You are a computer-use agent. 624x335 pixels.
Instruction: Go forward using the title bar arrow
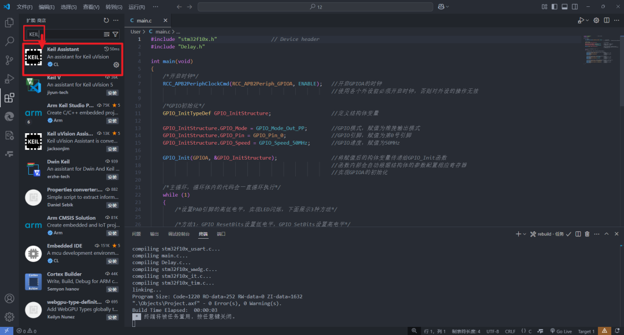click(190, 7)
